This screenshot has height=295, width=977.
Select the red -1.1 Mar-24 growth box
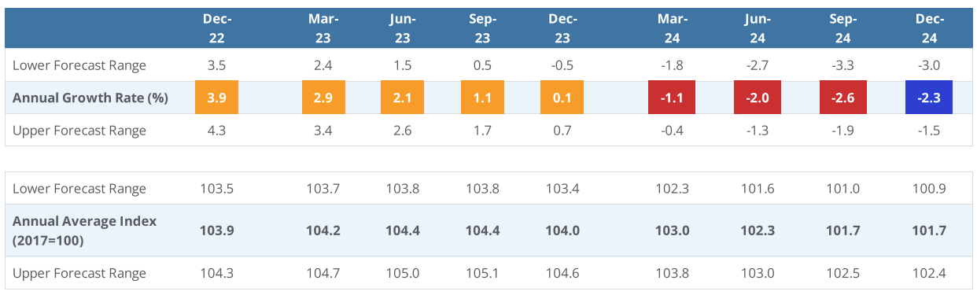[x=671, y=98]
